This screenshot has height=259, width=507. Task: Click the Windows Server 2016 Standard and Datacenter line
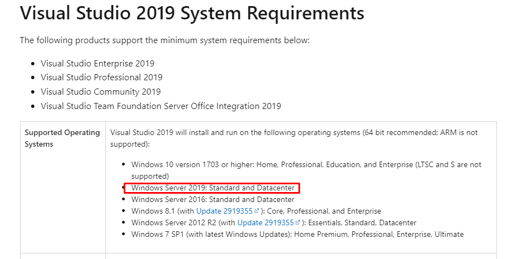(x=213, y=200)
